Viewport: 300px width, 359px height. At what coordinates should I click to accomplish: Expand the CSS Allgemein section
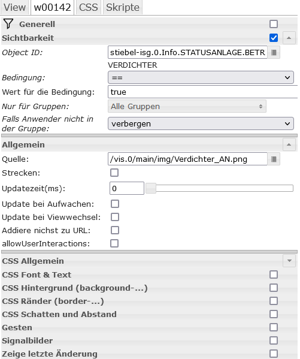click(289, 261)
